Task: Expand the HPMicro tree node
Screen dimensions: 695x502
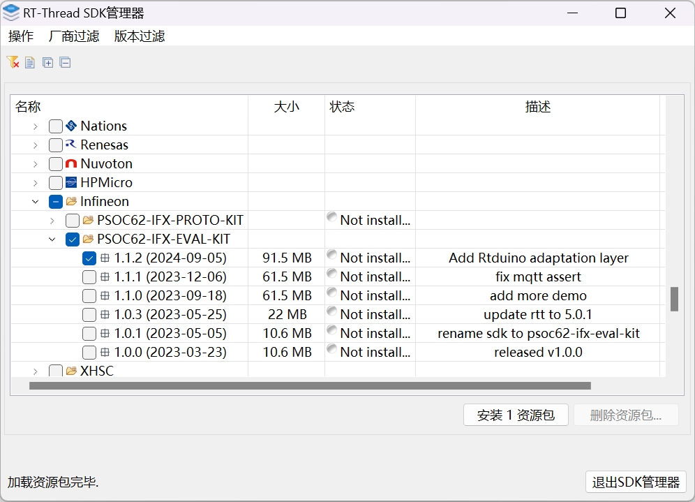Action: tap(36, 183)
